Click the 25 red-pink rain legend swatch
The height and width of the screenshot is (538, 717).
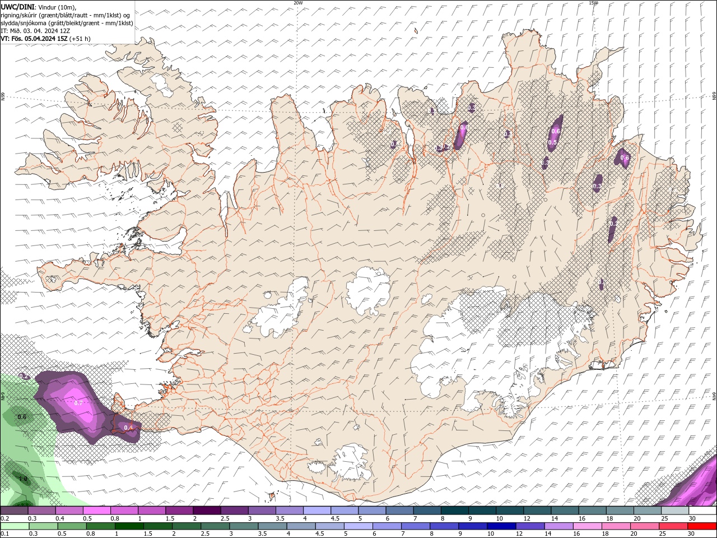674,526
